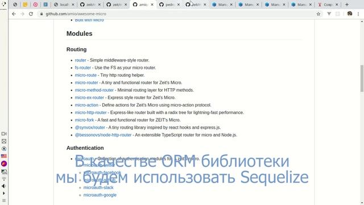Viewport: 364px width, 205px height.
Task: Close the localhost tab
Action: pyautogui.click(x=73, y=5)
